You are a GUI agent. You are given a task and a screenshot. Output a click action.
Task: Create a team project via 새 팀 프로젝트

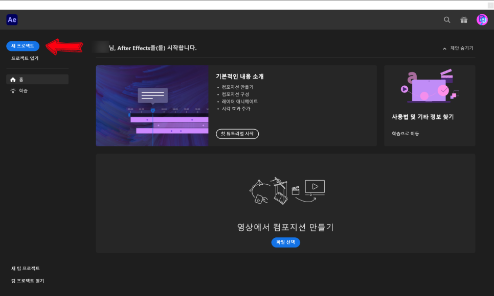26,268
